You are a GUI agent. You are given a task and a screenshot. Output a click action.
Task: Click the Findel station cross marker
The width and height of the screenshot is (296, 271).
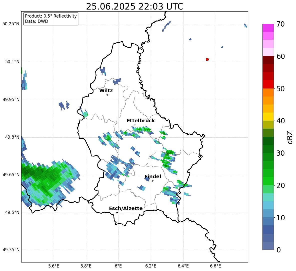[152, 181]
